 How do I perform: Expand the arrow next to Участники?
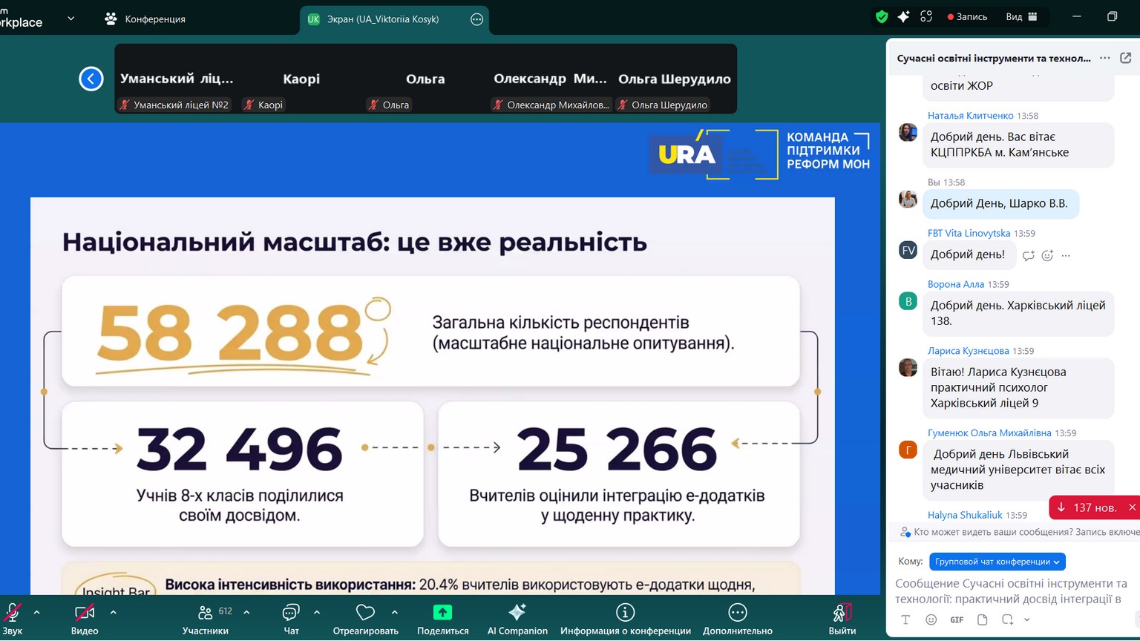[x=246, y=612]
